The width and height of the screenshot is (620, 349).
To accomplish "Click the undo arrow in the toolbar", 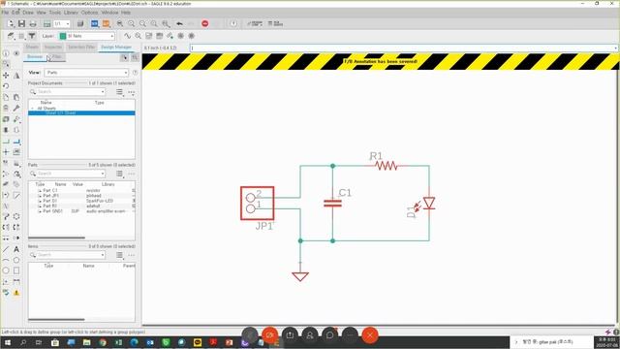I will 179,23.
